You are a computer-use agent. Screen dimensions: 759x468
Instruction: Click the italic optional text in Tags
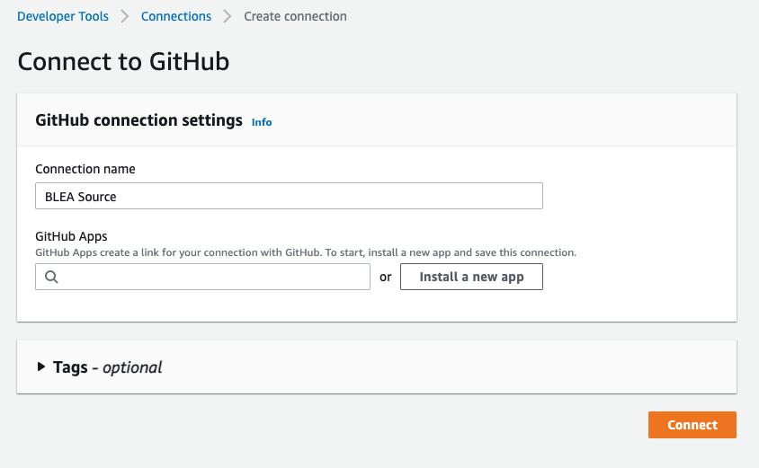click(x=132, y=368)
